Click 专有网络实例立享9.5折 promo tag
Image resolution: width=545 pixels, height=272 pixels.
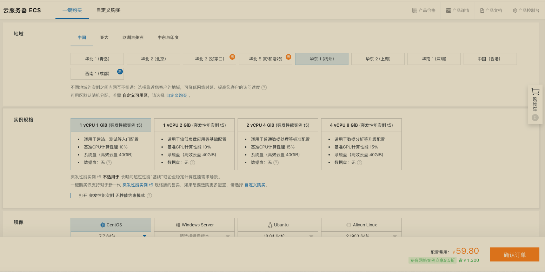(432, 260)
